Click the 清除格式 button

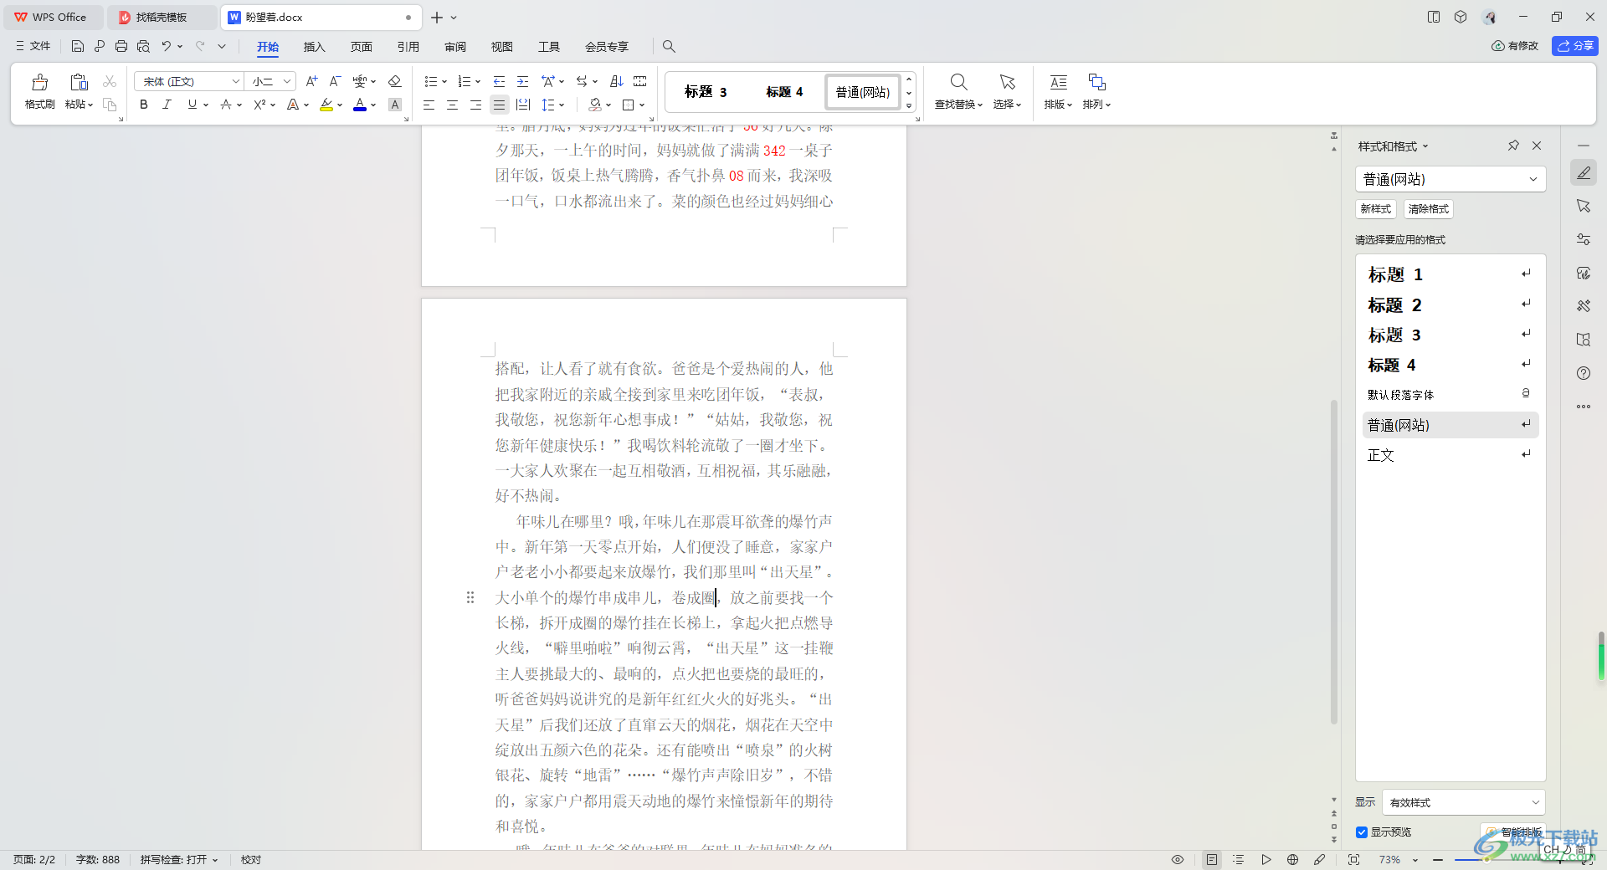pyautogui.click(x=1428, y=209)
